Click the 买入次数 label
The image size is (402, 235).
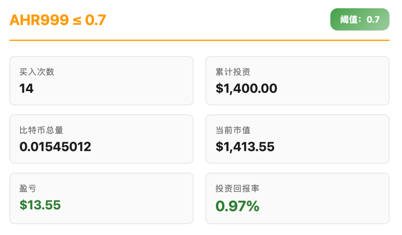pos(37,72)
